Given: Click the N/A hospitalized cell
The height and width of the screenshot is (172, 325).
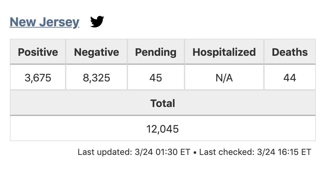Looking at the screenshot, I should click(x=224, y=78).
